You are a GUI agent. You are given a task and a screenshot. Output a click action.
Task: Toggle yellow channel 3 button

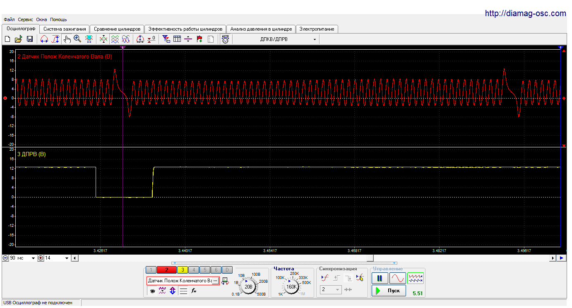pos(183,270)
